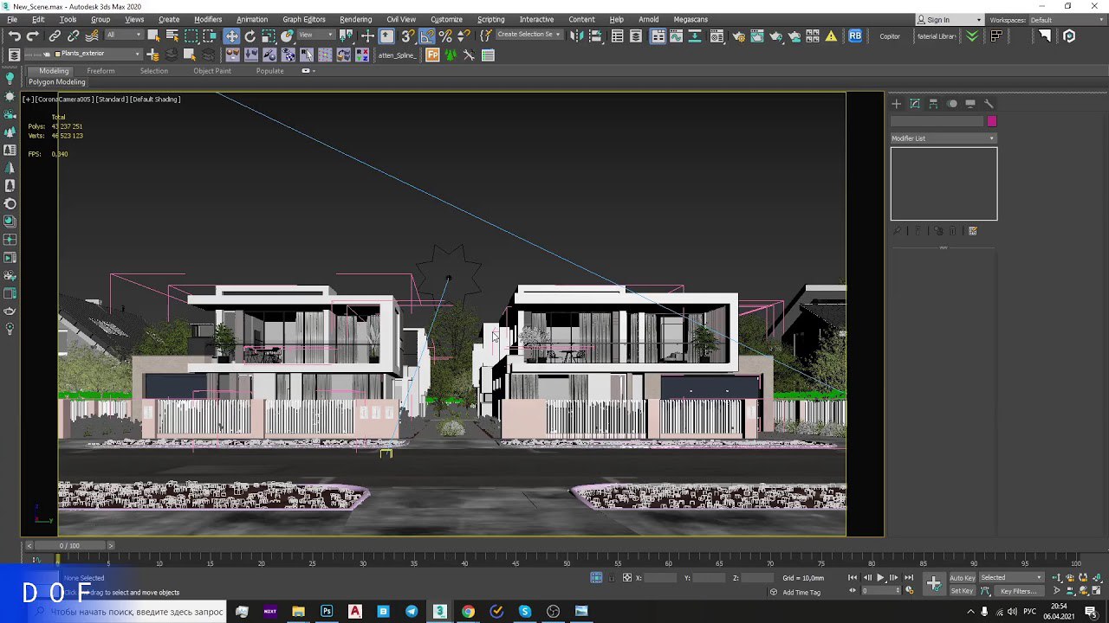Click the current frame number field
The image size is (1109, 623).
pos(880,591)
